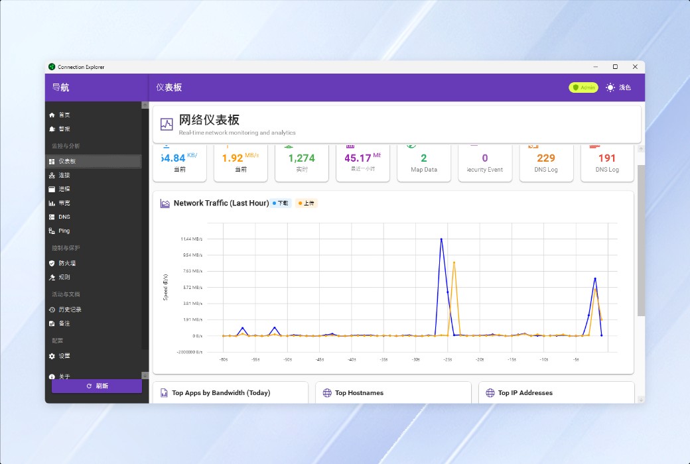The width and height of the screenshot is (690, 464).
Task: Open the DNS server icon in sidebar
Action: (52, 217)
